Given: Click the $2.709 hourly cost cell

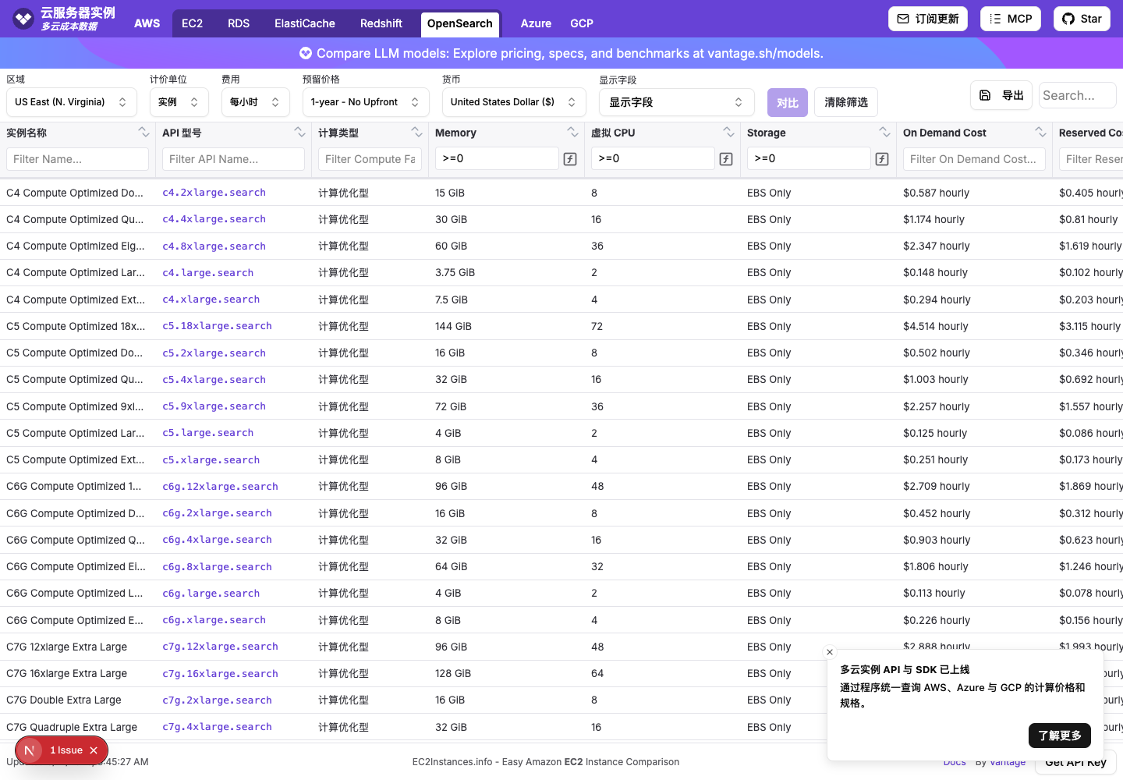Looking at the screenshot, I should tap(937, 486).
